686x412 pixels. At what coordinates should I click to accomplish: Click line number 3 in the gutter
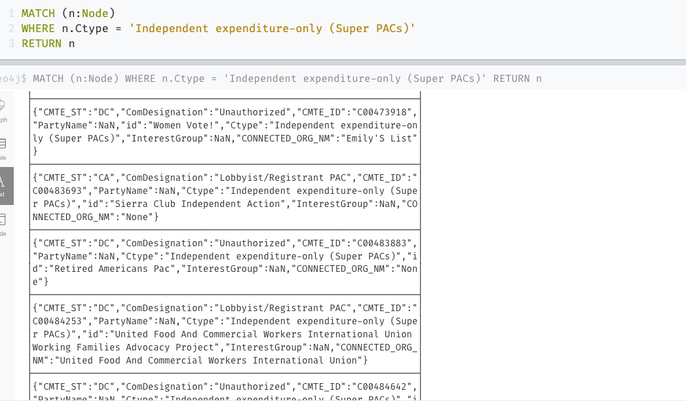(x=11, y=43)
